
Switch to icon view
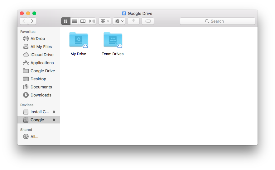tap(66, 21)
